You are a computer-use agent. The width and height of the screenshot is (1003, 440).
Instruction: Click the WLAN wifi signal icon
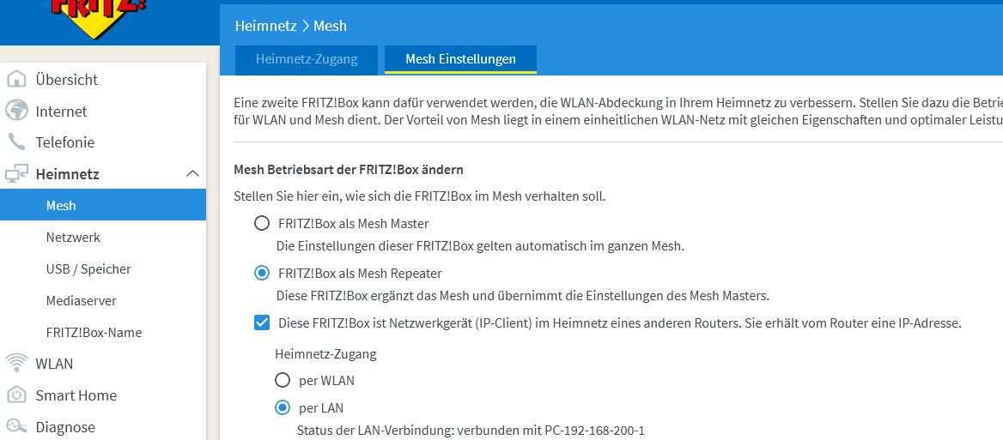(x=16, y=363)
